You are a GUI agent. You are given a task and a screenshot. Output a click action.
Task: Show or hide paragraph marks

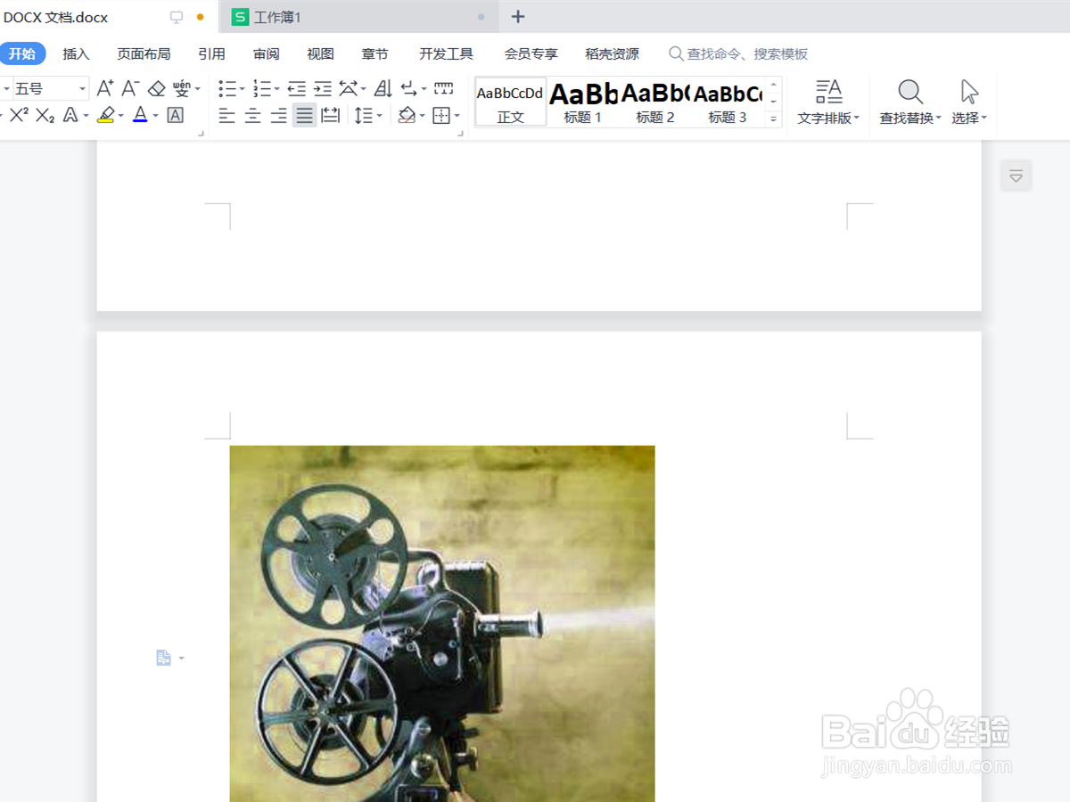(x=409, y=88)
